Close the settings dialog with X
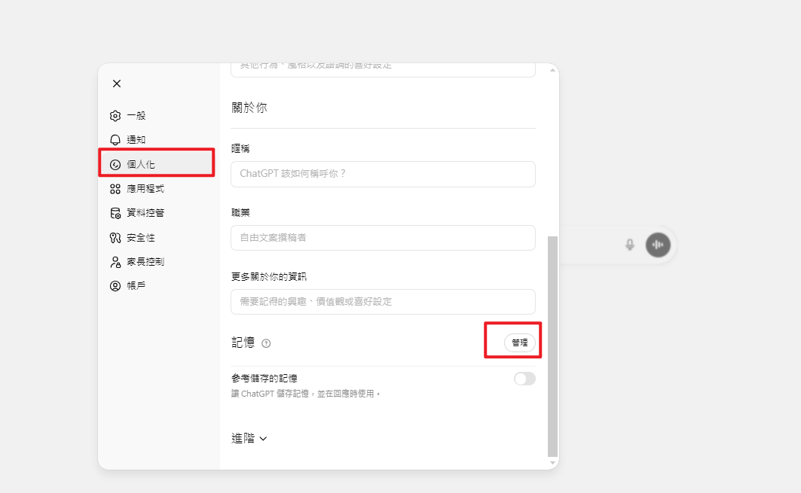Viewport: 801px width, 493px height. (117, 84)
